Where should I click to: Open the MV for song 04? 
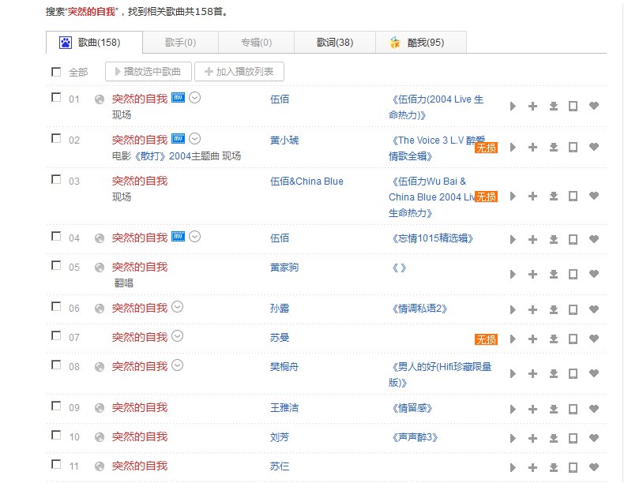[x=178, y=237]
